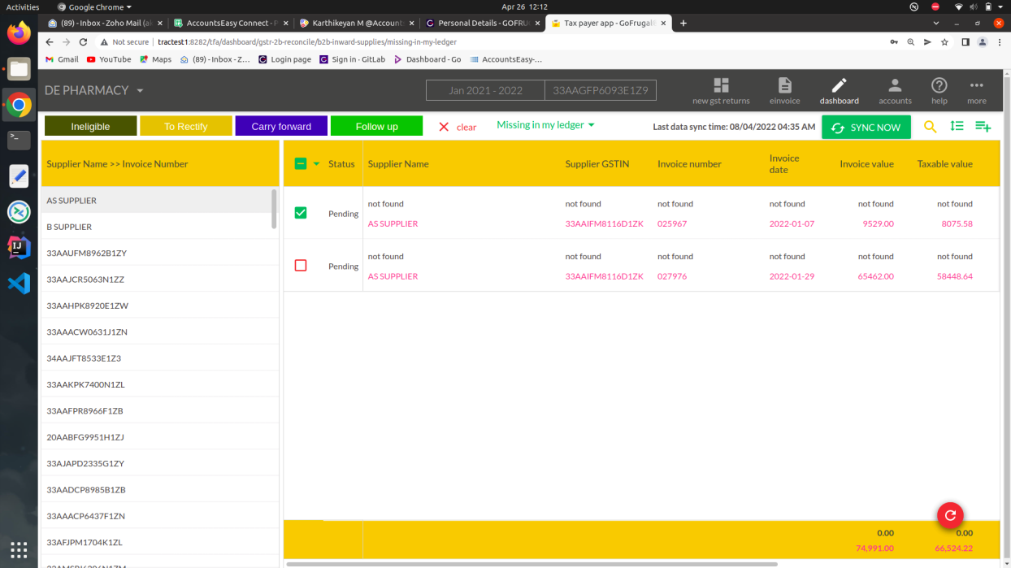Open Firefox from the dock
Screen dimensions: 1011x568
tap(19, 33)
